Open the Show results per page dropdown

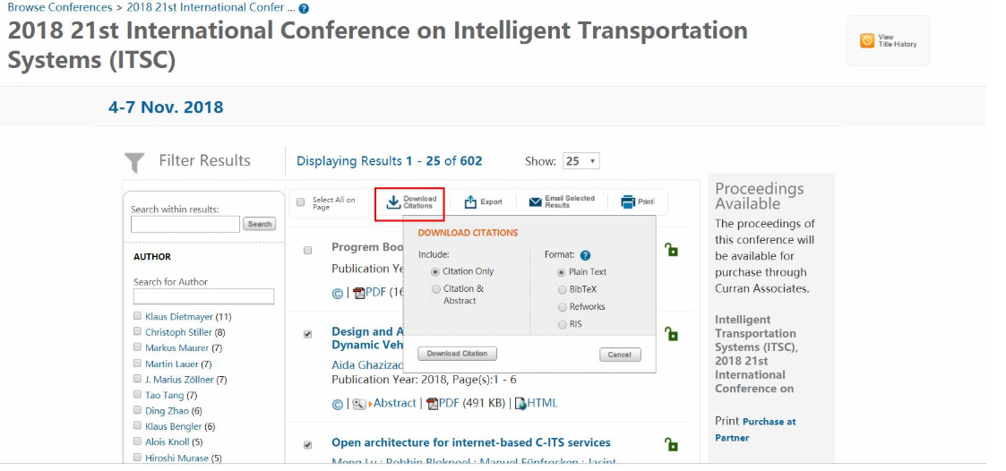581,161
